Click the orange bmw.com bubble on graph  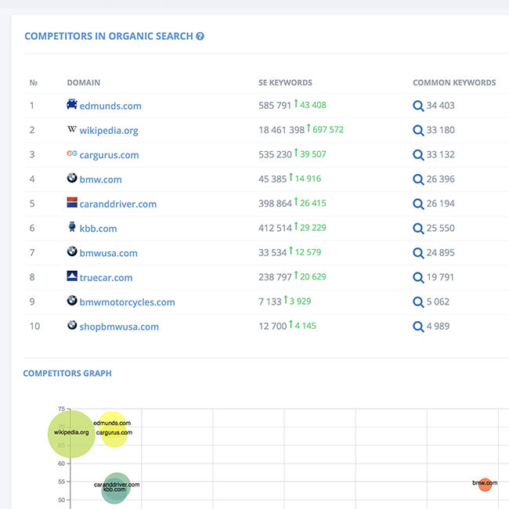click(485, 486)
